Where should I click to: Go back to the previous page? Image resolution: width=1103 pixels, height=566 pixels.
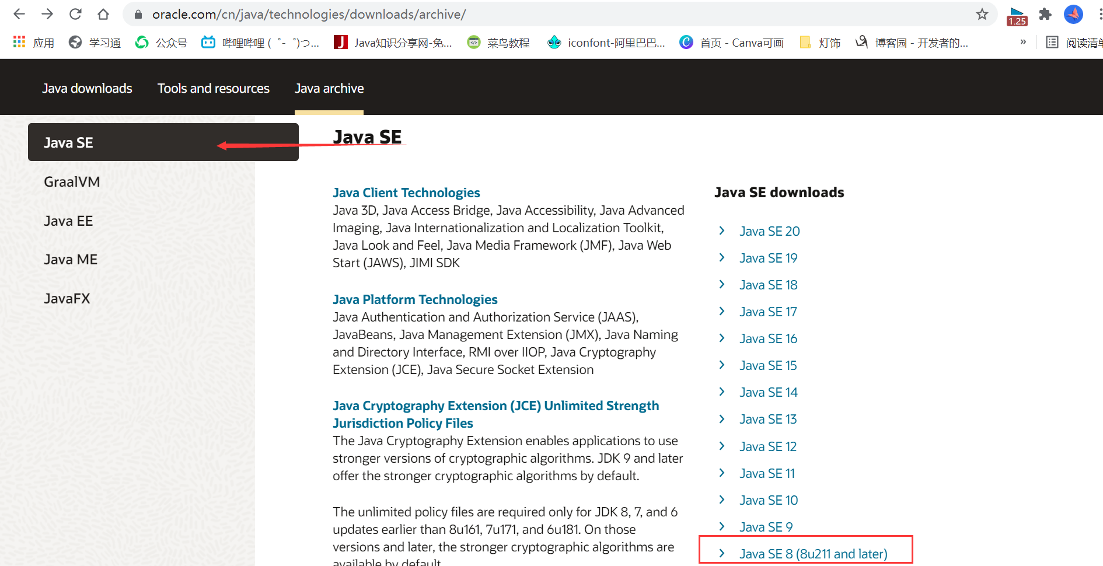tap(19, 14)
